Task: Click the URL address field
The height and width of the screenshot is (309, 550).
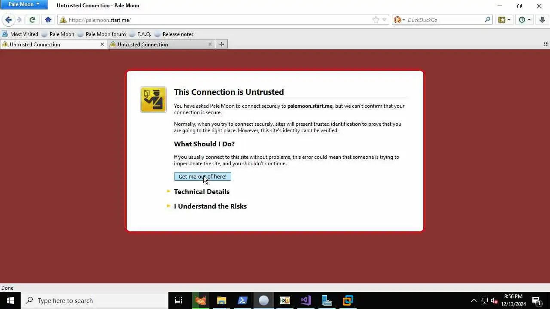Action: [219, 20]
